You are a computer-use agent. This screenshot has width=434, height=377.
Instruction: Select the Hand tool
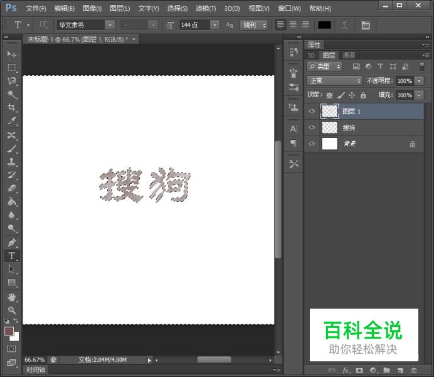[11, 297]
